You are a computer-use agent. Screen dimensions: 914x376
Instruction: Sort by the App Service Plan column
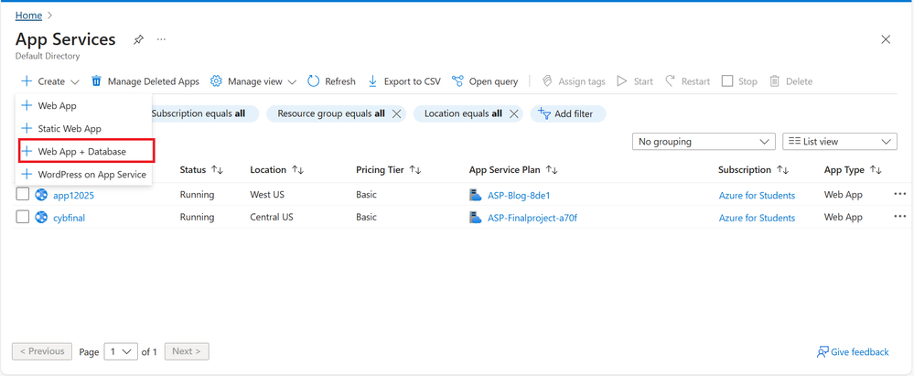click(x=513, y=170)
